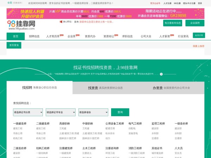211x158 pixels.
Task: Select the 办资质 tab
Action: pyautogui.click(x=171, y=88)
